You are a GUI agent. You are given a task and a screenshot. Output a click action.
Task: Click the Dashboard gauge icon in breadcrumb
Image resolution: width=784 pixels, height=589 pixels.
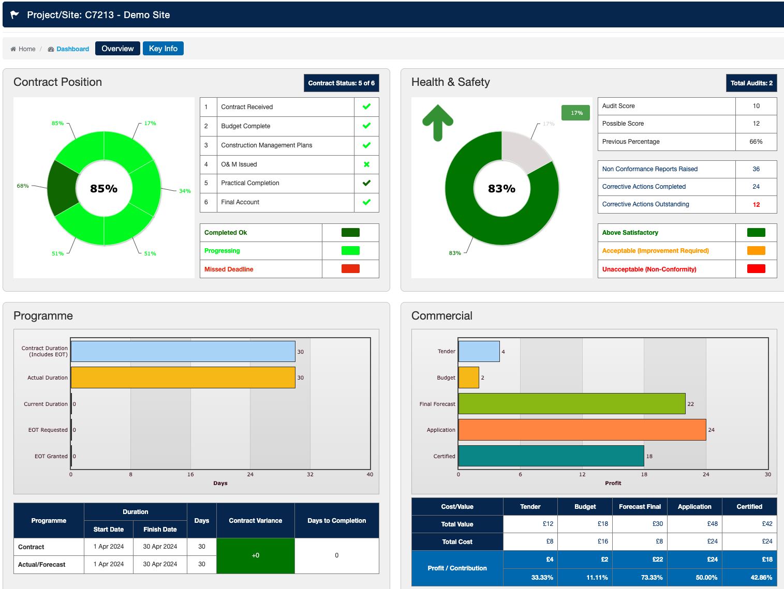51,49
